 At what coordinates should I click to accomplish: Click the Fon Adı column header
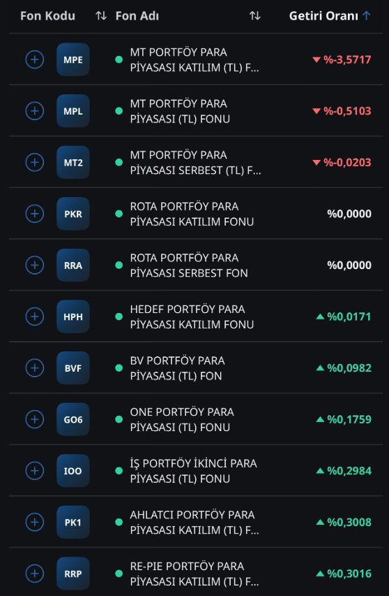(x=137, y=16)
